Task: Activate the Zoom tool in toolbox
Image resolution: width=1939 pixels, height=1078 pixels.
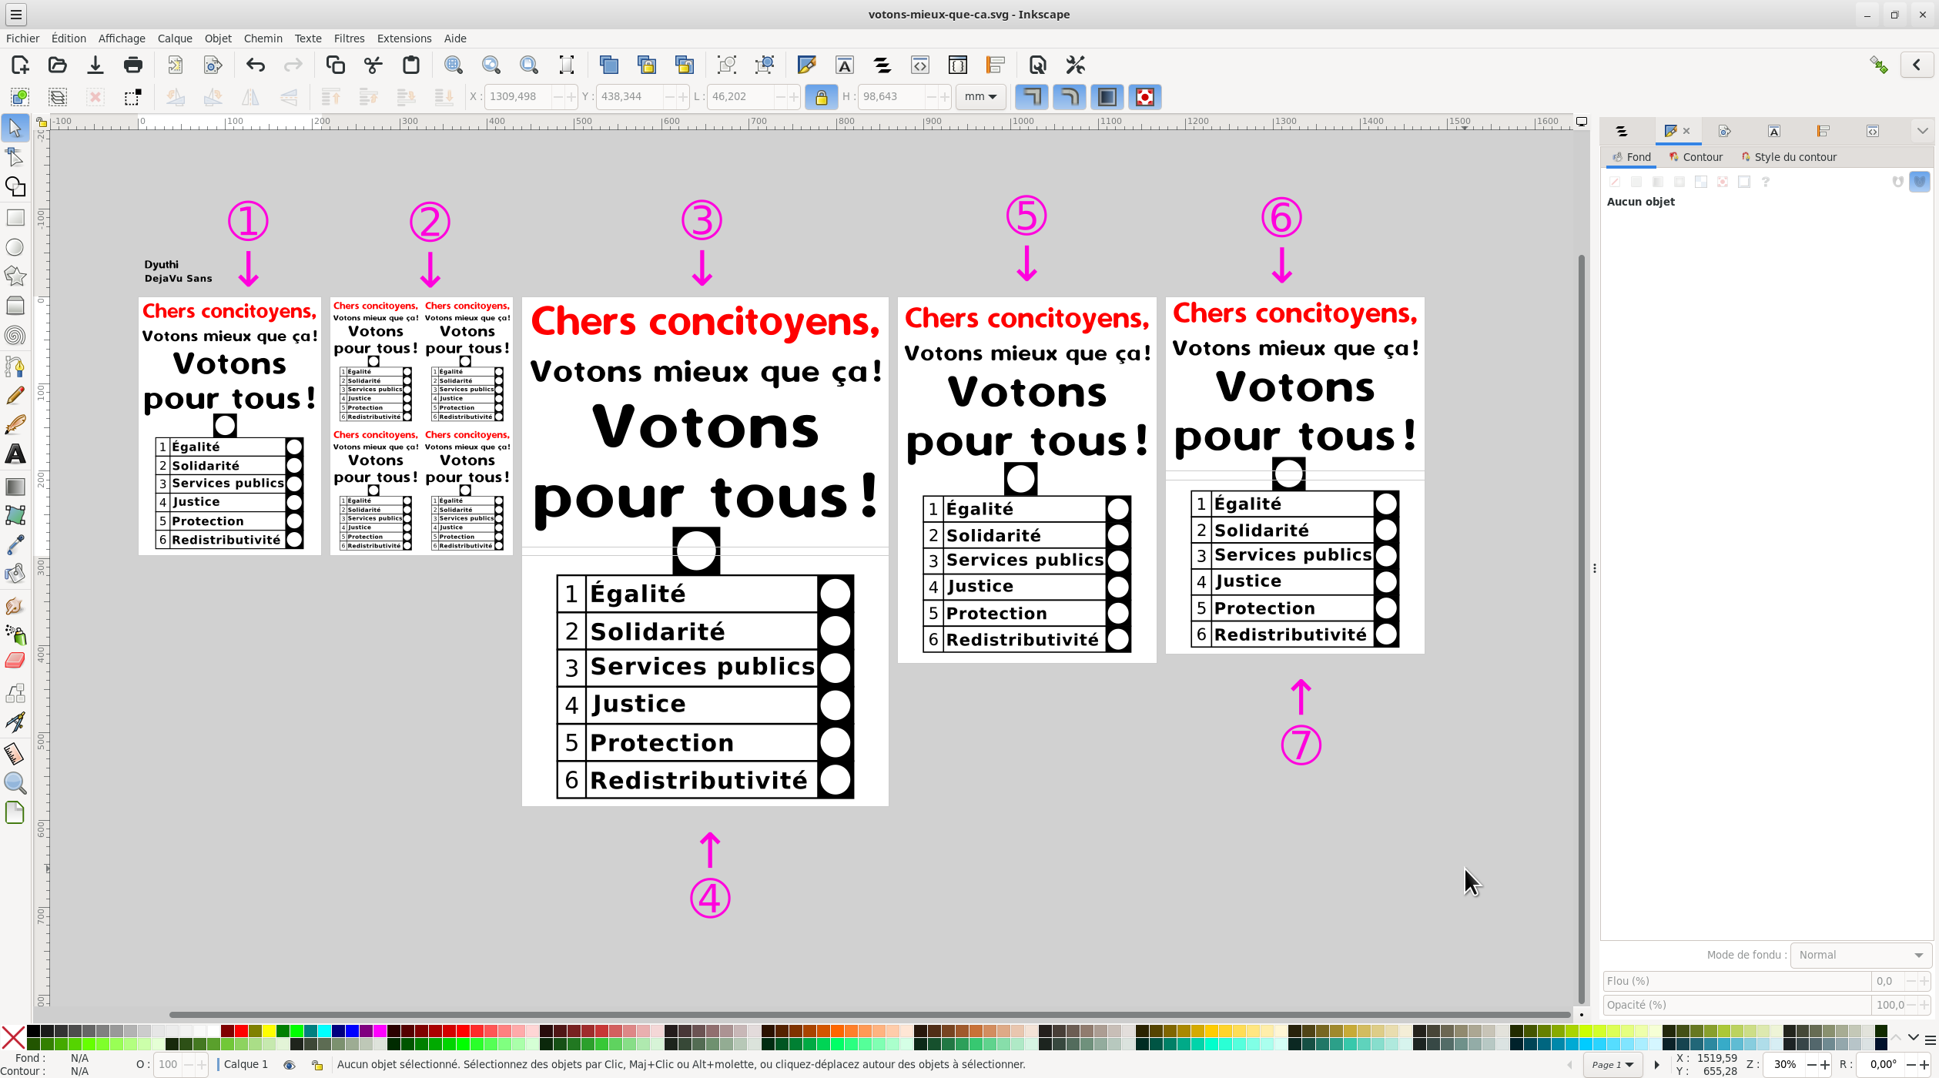Action: tap(15, 783)
